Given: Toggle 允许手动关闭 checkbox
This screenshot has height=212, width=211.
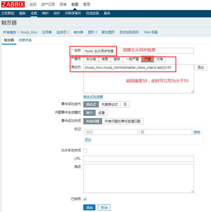Looking at the screenshot, I should tap(85, 150).
